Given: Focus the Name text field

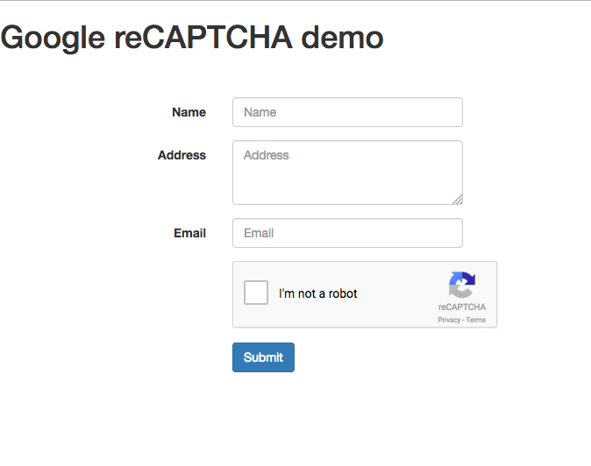Looking at the screenshot, I should click(347, 112).
